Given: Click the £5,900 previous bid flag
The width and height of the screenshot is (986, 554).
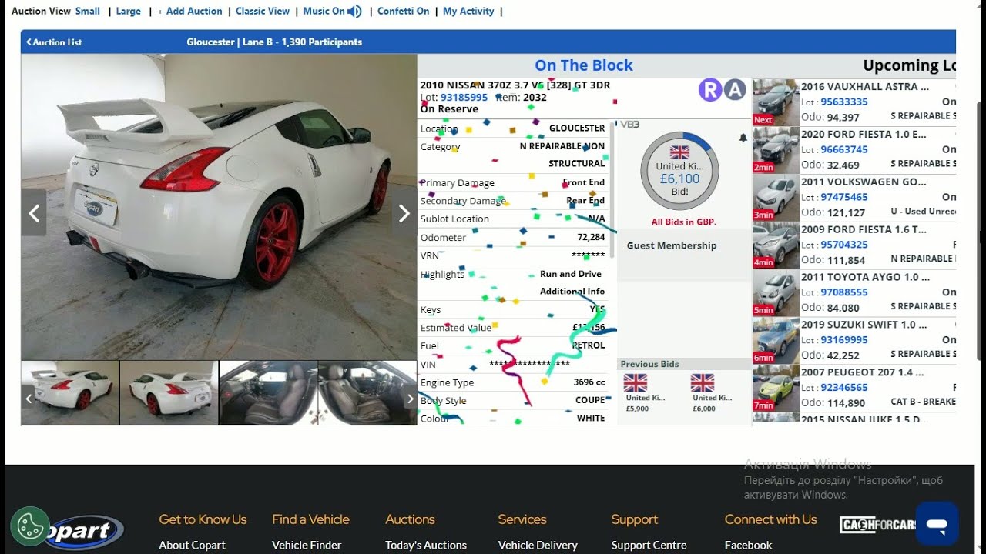Looking at the screenshot, I should point(636,383).
